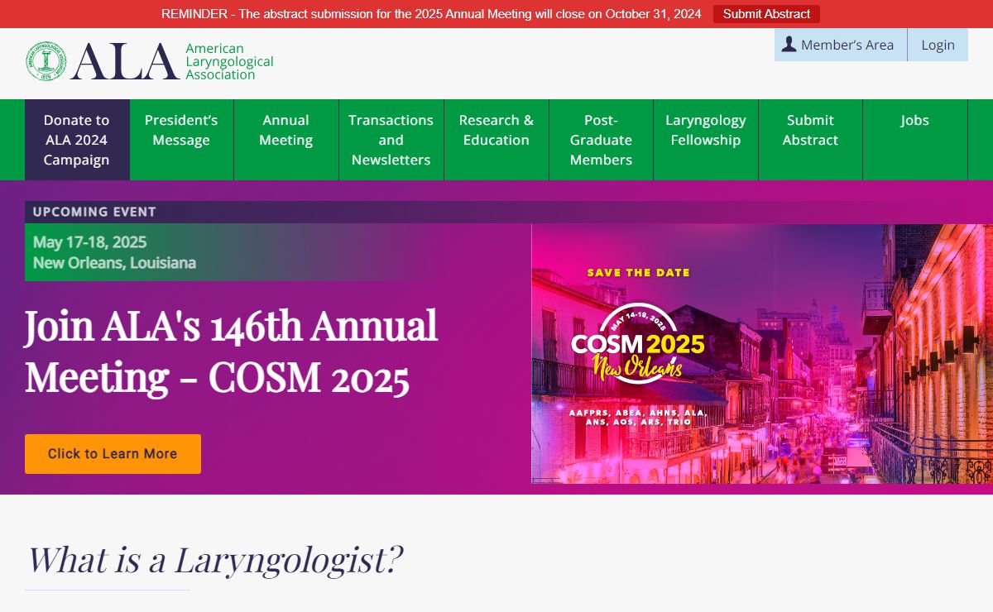Open the Member's Area link
The image size is (993, 612).
841,45
